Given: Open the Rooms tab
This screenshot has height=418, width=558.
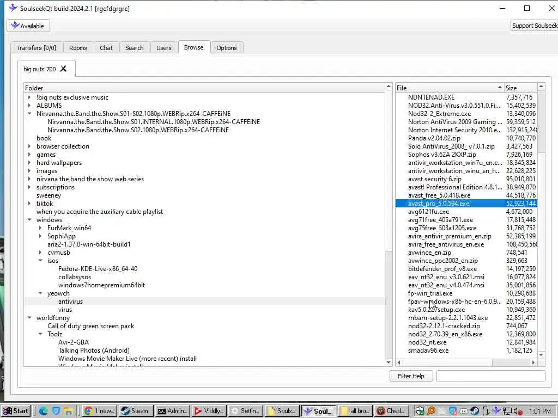Looking at the screenshot, I should (x=78, y=48).
